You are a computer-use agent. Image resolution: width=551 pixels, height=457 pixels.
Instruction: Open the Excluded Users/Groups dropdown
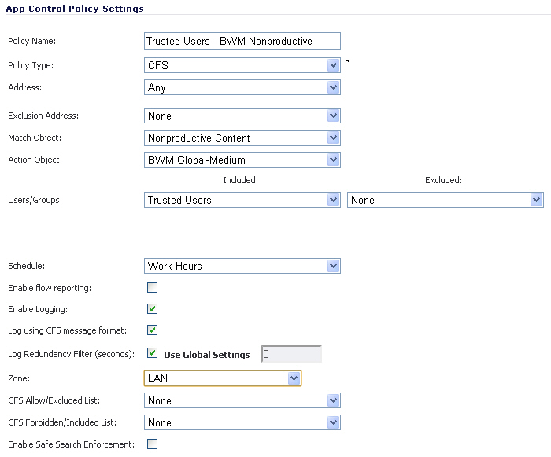(x=445, y=200)
